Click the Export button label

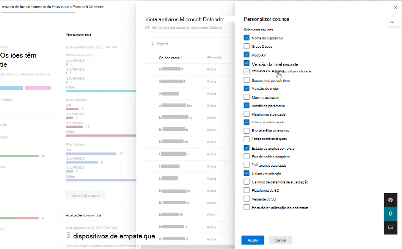tap(163, 44)
